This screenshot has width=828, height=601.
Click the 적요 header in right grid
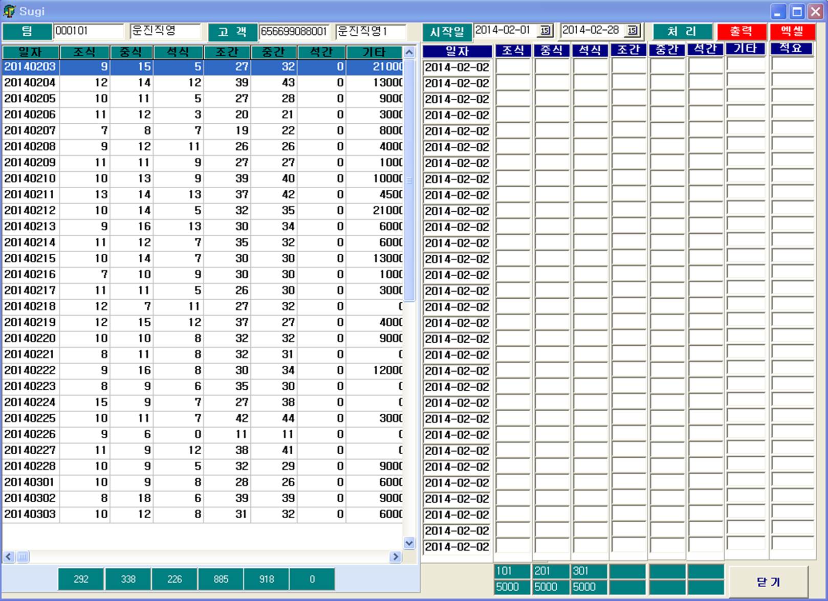tap(791, 49)
